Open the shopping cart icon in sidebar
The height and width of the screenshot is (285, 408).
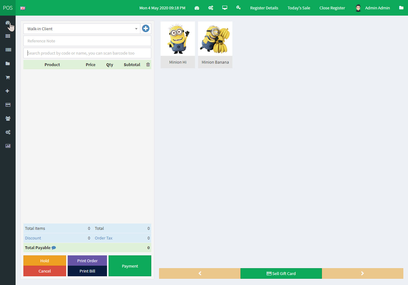click(8, 77)
